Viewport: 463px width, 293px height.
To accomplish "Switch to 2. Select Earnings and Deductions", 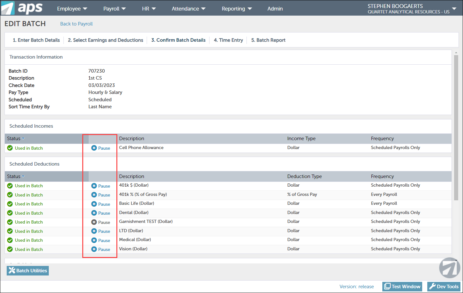I will [x=106, y=40].
